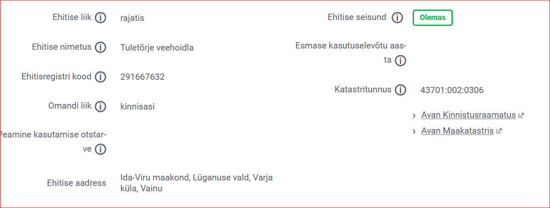This screenshot has width=550, height=208.
Task: Open the Avan Kinnistusraamatus link
Action: pyautogui.click(x=469, y=115)
